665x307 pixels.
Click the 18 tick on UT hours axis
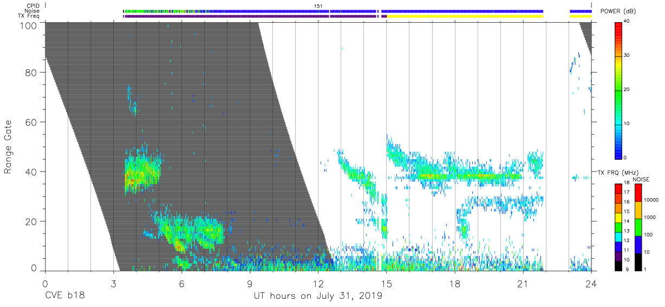point(455,283)
